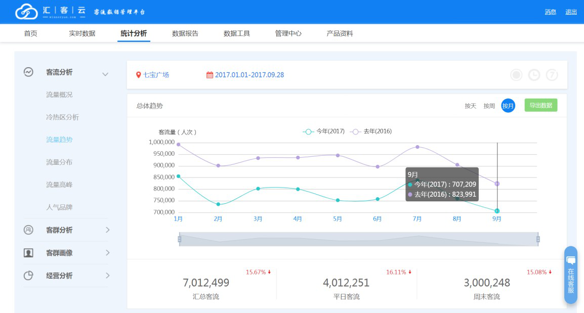
Task: Switch to the 实时数据 tab
Action: [x=82, y=33]
